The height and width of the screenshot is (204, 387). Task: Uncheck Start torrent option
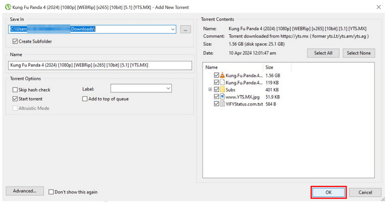tap(15, 99)
